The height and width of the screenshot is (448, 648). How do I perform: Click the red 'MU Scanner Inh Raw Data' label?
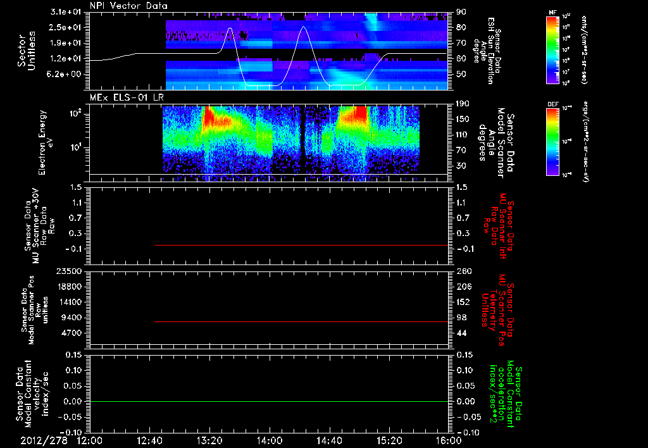pyautogui.click(x=499, y=226)
